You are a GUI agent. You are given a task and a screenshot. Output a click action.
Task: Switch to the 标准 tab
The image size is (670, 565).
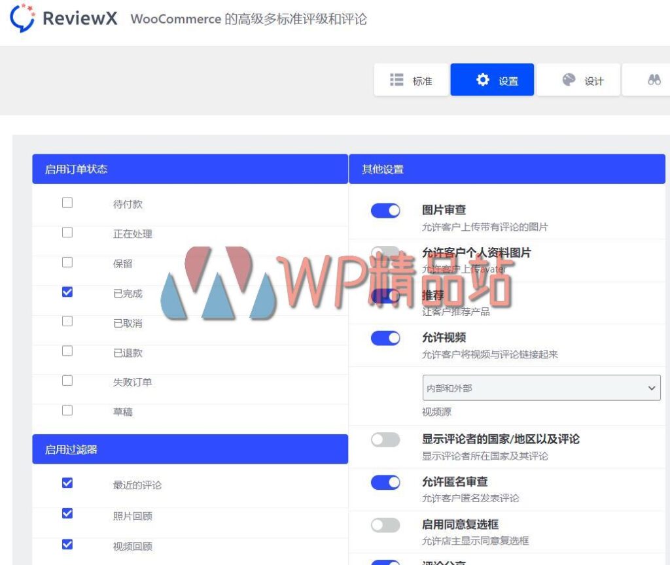pyautogui.click(x=411, y=79)
